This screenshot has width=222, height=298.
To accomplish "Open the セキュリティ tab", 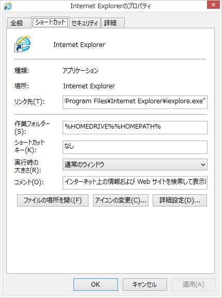I will coord(85,23).
